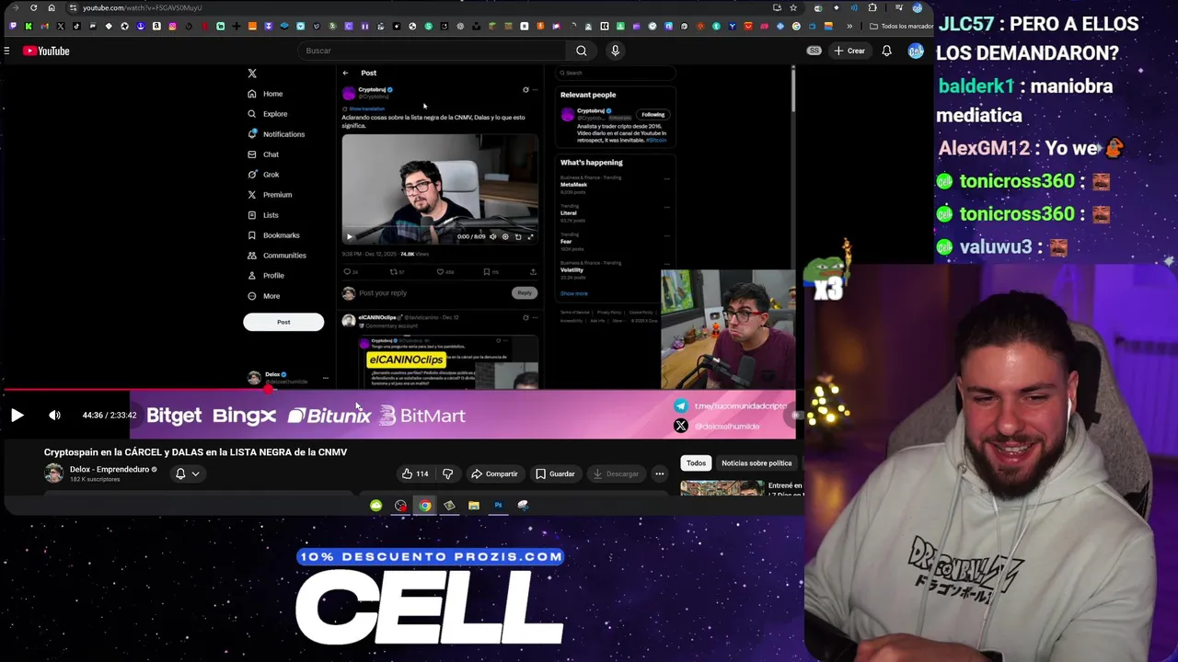This screenshot has width=1178, height=662.
Task: Click the browser home button
Action: tap(52, 7)
